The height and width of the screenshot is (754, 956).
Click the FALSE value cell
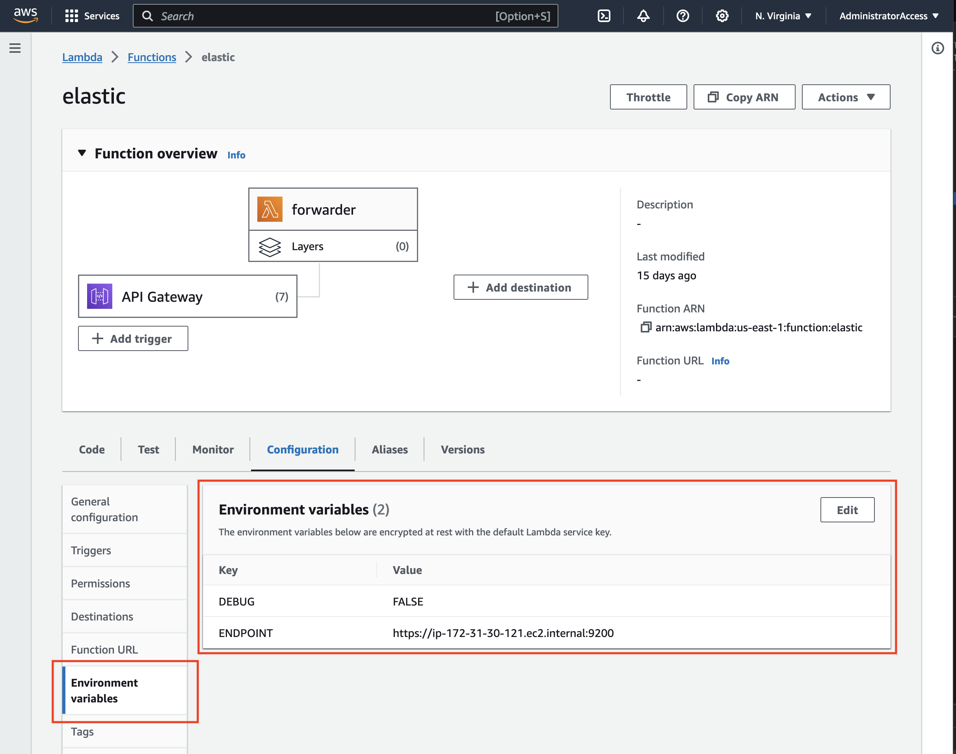408,602
